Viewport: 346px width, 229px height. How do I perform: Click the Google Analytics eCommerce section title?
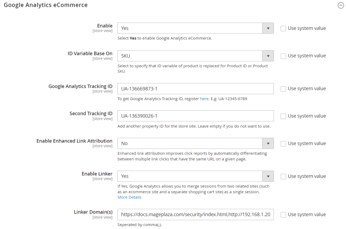46,5
